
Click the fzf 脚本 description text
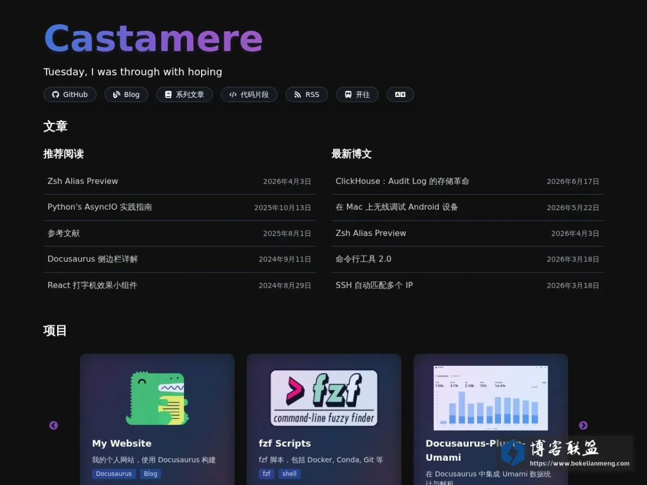321,460
